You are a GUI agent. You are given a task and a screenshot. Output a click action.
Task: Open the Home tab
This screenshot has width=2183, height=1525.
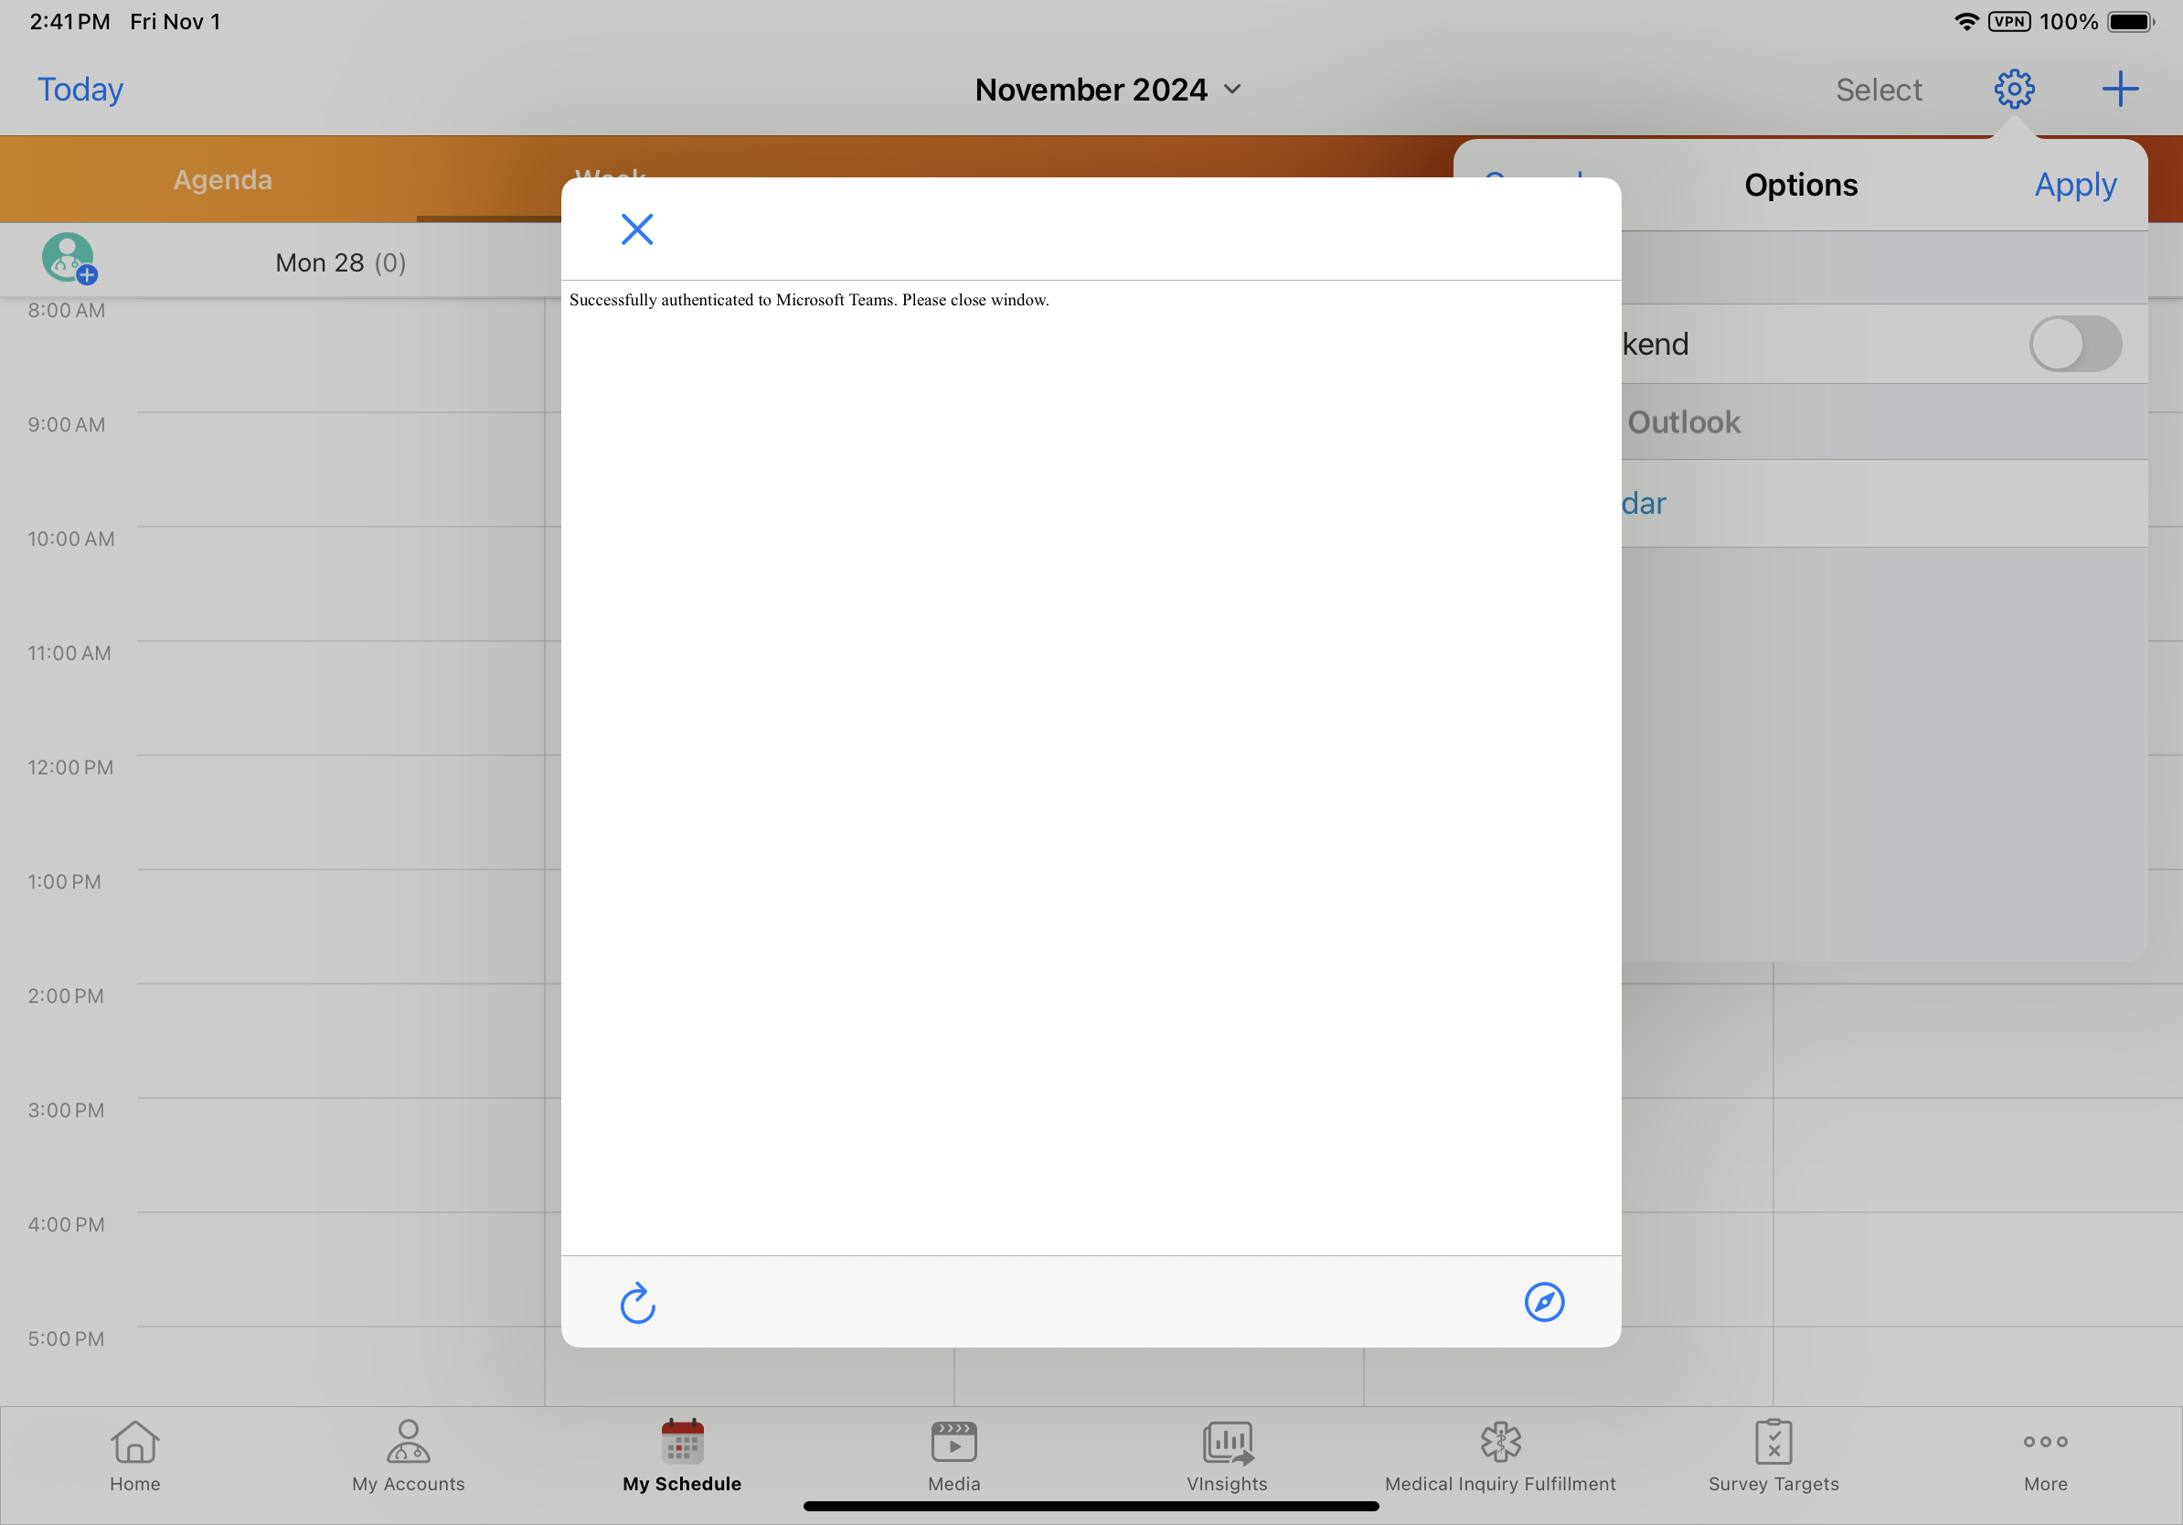tap(135, 1456)
